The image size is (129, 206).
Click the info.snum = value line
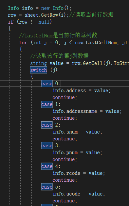[77, 132]
